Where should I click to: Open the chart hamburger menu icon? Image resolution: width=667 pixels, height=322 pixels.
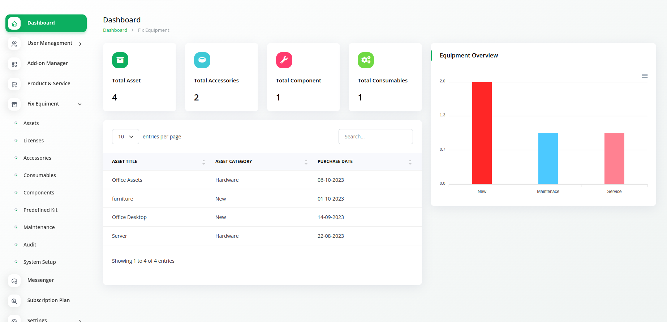[x=645, y=76]
